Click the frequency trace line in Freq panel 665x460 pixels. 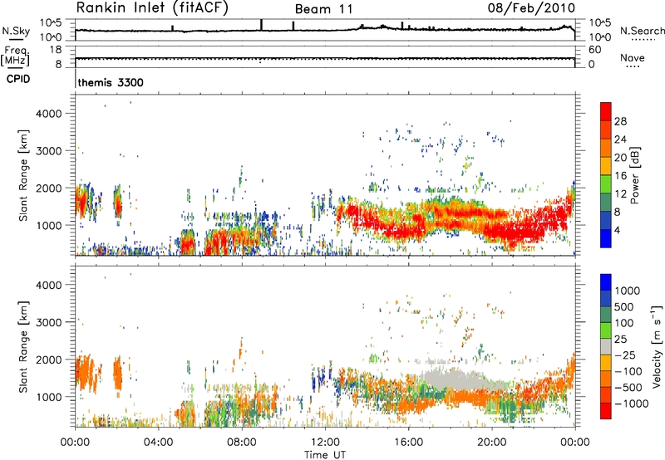tap(325, 58)
